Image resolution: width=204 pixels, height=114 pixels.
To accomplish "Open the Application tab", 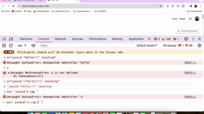I will [x=136, y=39].
